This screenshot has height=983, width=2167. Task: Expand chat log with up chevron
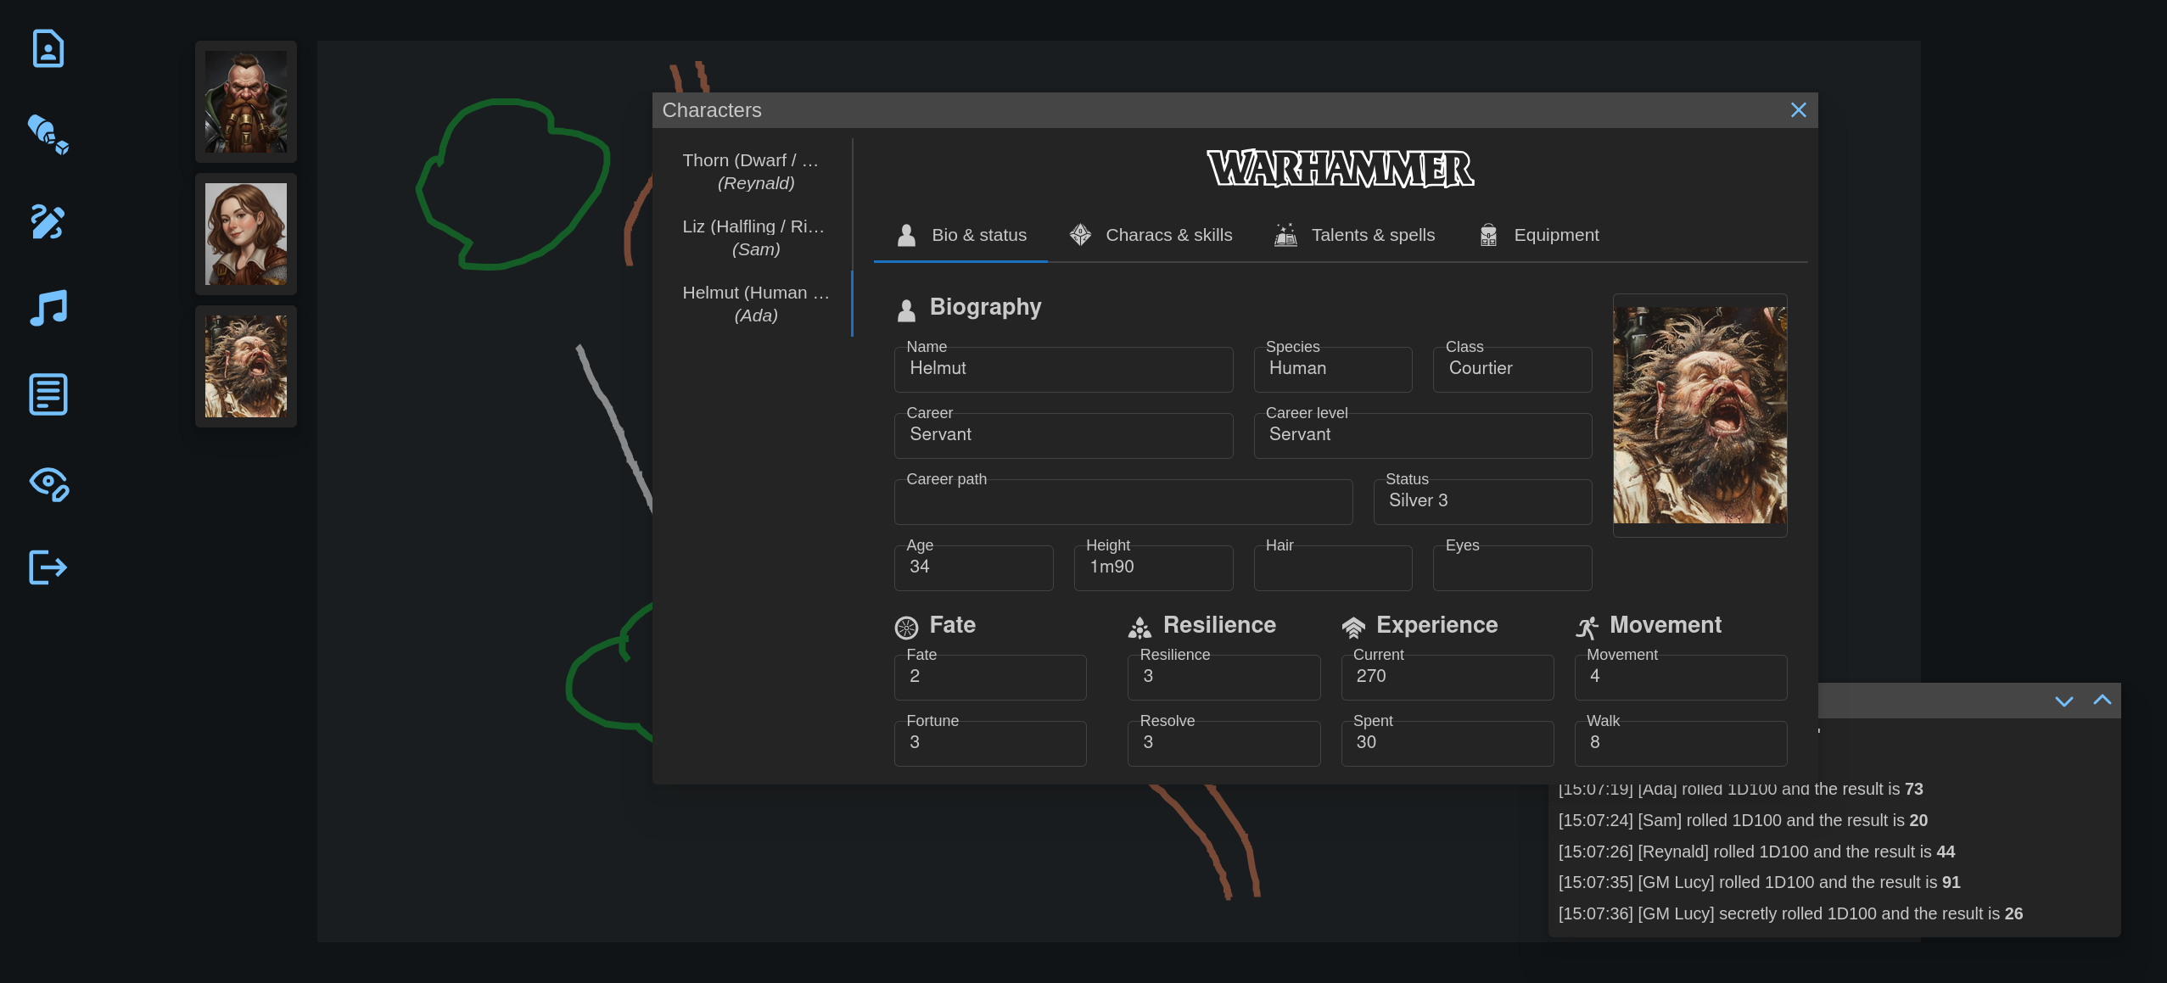tap(2102, 701)
